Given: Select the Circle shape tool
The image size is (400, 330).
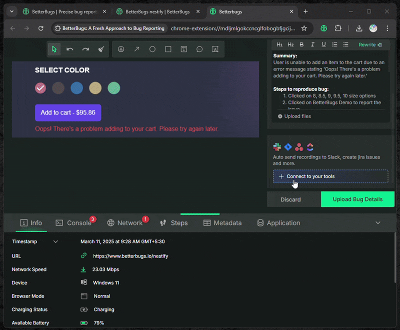Looking at the screenshot, I should [x=152, y=49].
